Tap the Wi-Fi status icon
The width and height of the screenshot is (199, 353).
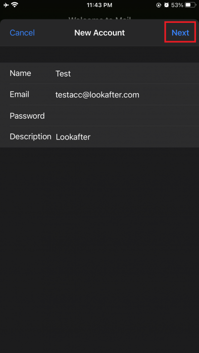pyautogui.click(x=15, y=5)
